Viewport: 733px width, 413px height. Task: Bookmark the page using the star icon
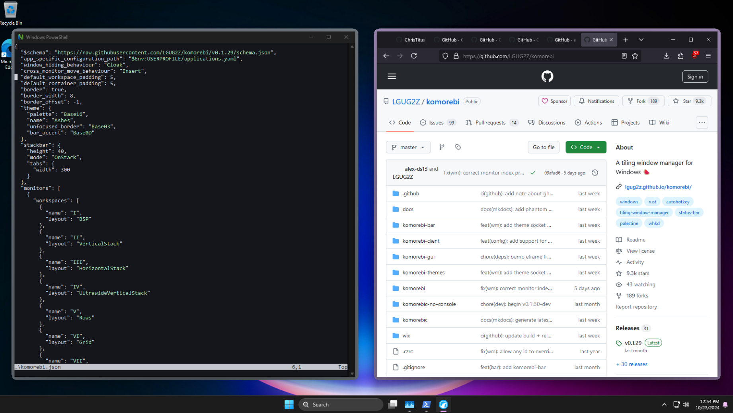635,56
